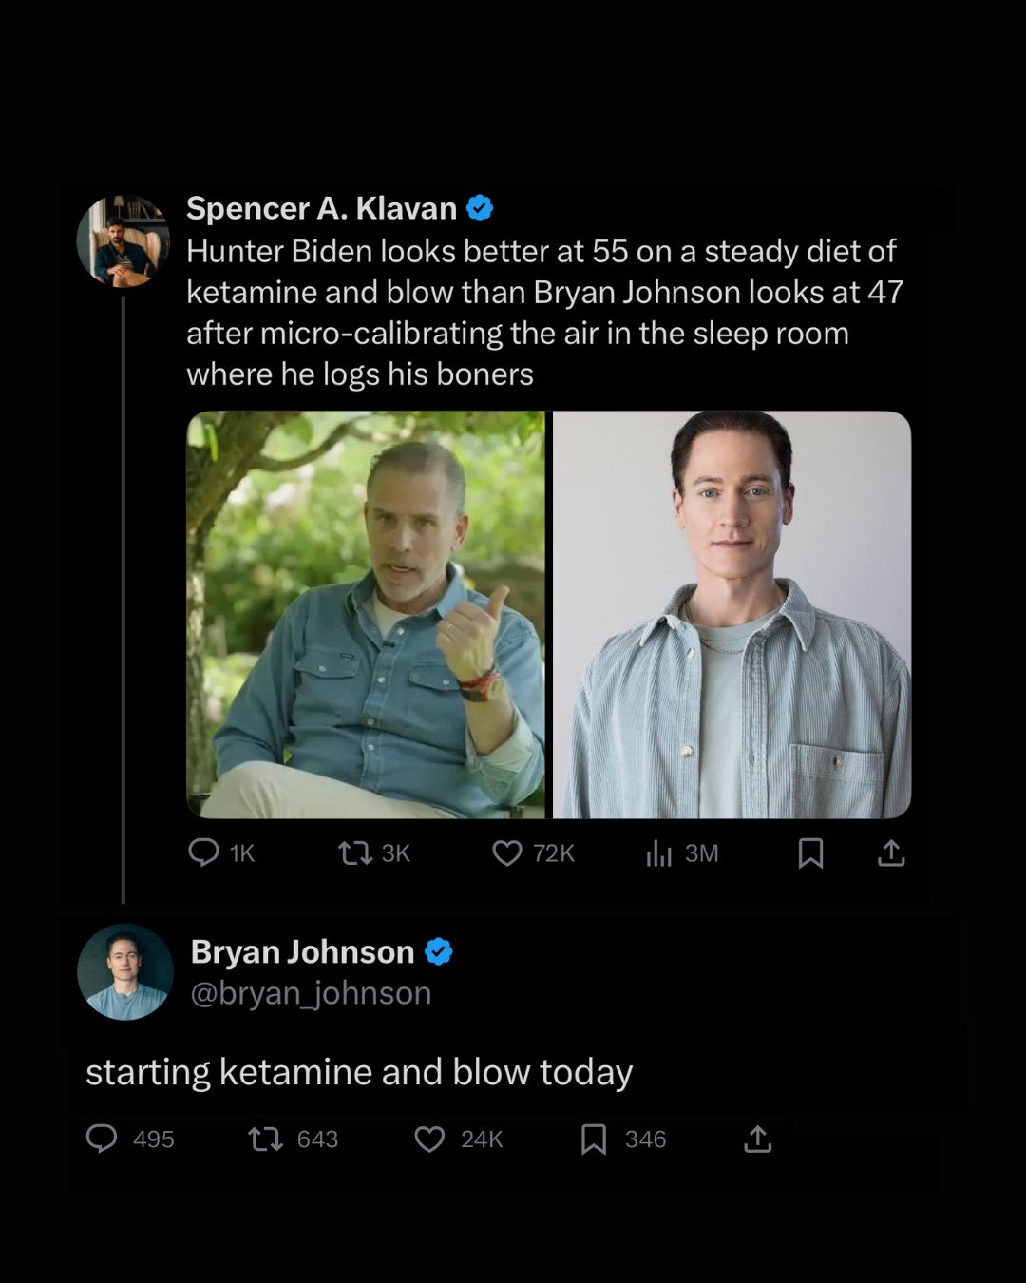Screen dimensions: 1026x1283
Task: Share the Spencer A. Klavan tweet
Action: click(891, 852)
